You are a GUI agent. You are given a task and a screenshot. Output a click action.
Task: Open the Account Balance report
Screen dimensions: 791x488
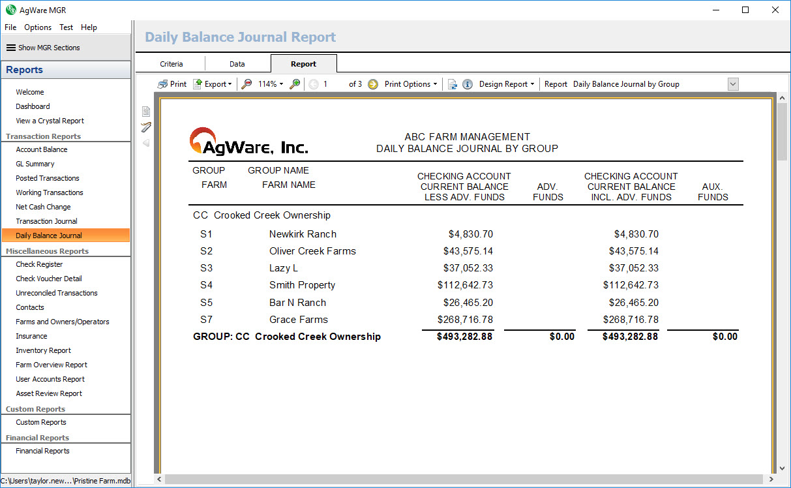[42, 149]
